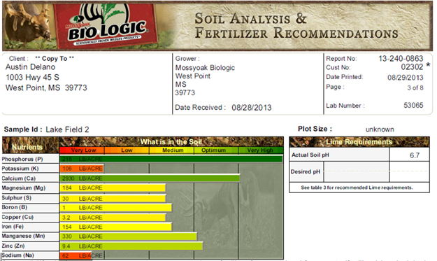Screen dimensions: 437x261
Task: Click the Lime Requirements panel header
Action: coord(359,142)
